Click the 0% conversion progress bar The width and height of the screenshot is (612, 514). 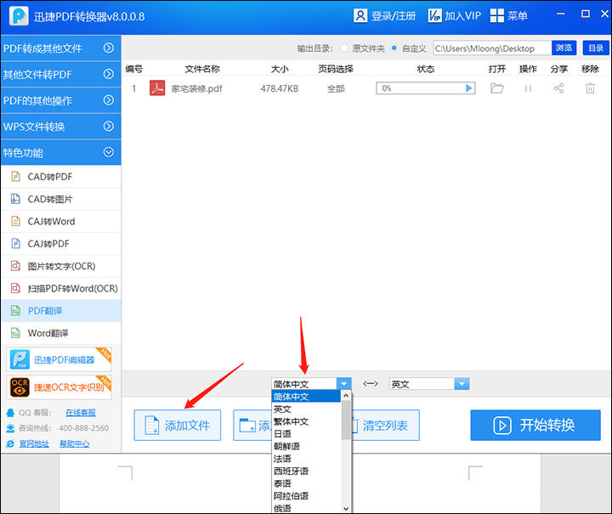pyautogui.click(x=426, y=88)
